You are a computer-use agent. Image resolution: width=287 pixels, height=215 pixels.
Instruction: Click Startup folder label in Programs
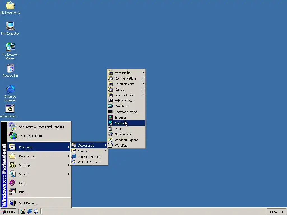[x=83, y=151]
